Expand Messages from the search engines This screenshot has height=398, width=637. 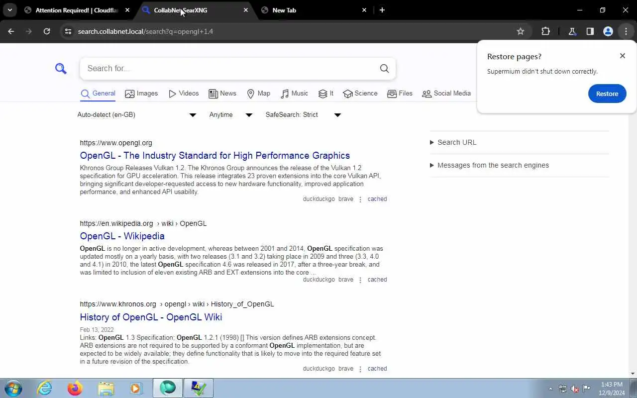489,165
